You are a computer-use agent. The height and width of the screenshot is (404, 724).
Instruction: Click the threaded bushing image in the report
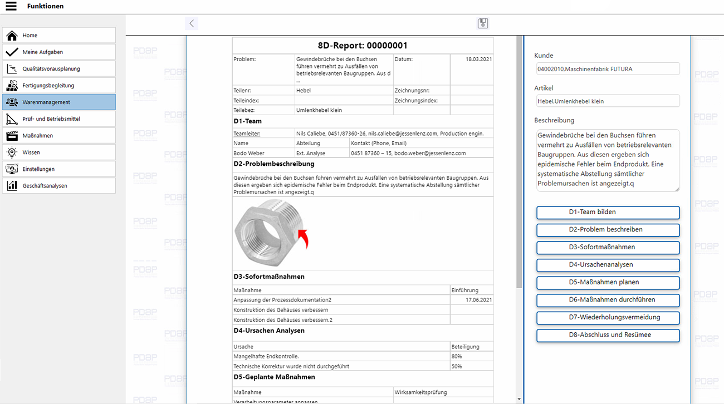coord(270,233)
